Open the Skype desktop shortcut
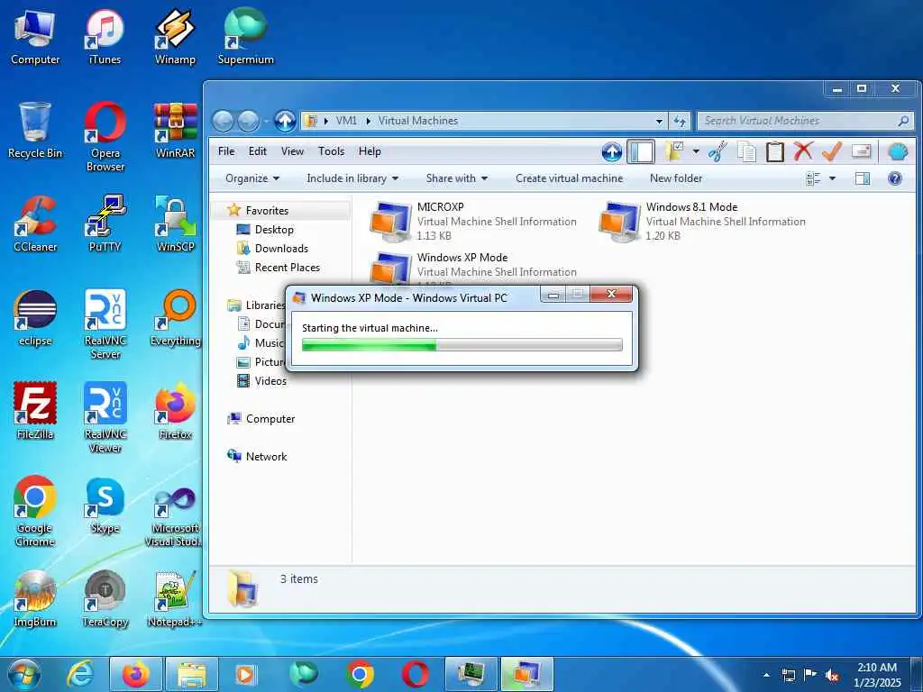Viewport: 923px width, 692px height. [x=105, y=505]
